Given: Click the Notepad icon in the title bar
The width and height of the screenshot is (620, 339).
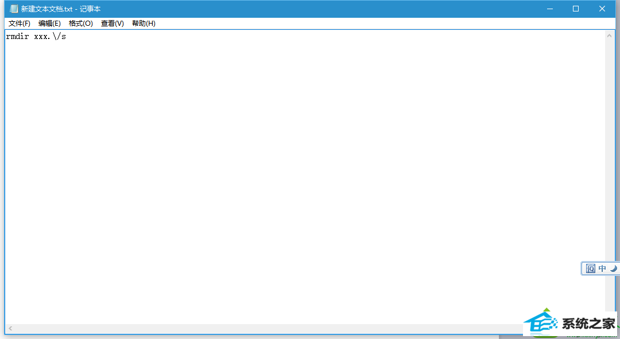Looking at the screenshot, I should coord(14,9).
